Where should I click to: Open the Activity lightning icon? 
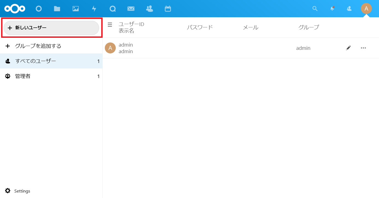pos(94,9)
